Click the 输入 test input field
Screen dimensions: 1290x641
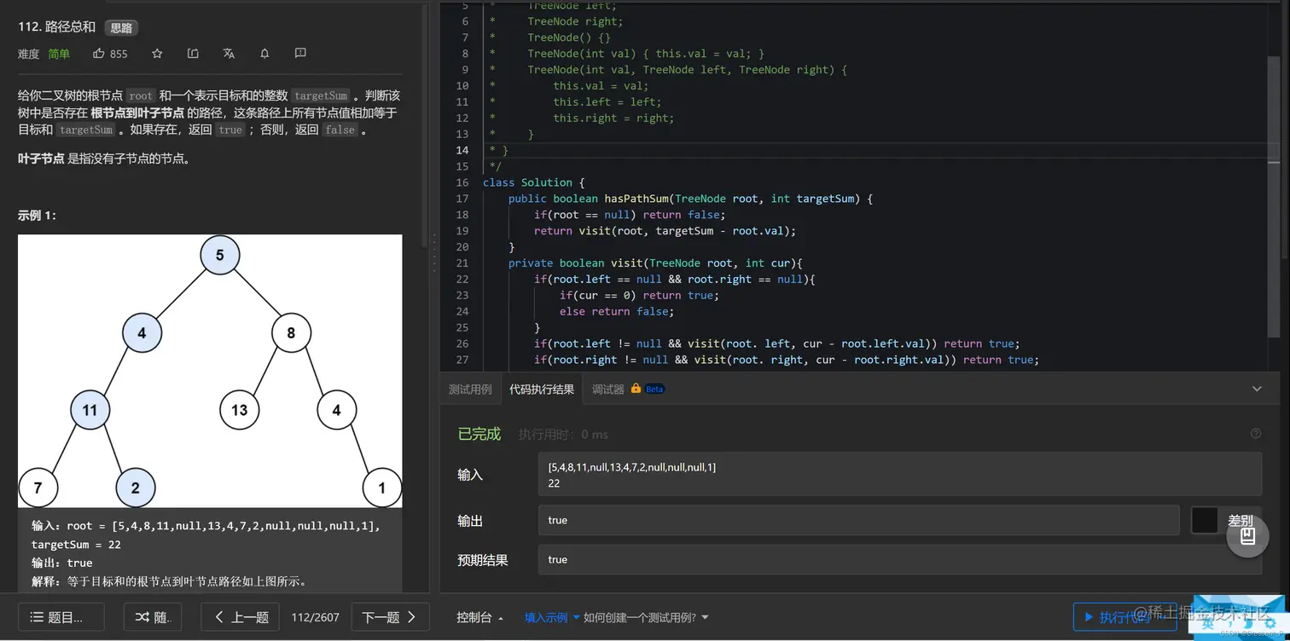pos(899,475)
